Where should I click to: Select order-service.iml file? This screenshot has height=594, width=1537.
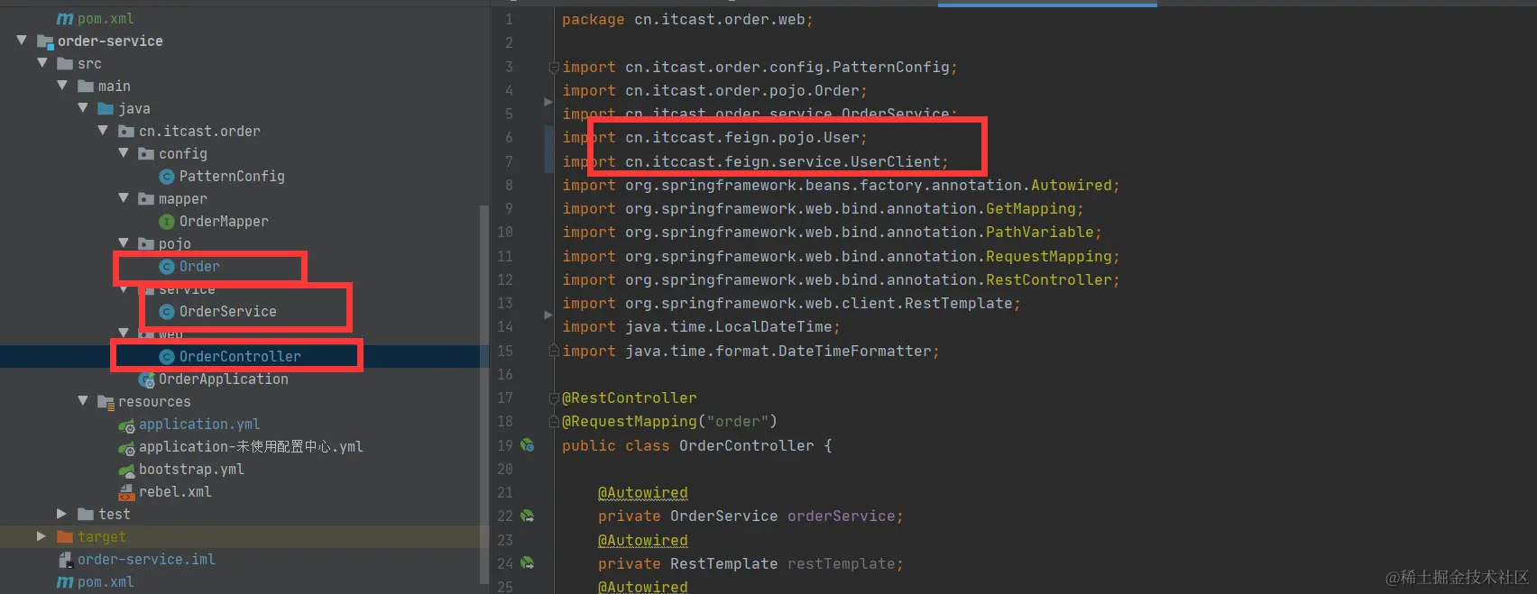click(x=146, y=560)
